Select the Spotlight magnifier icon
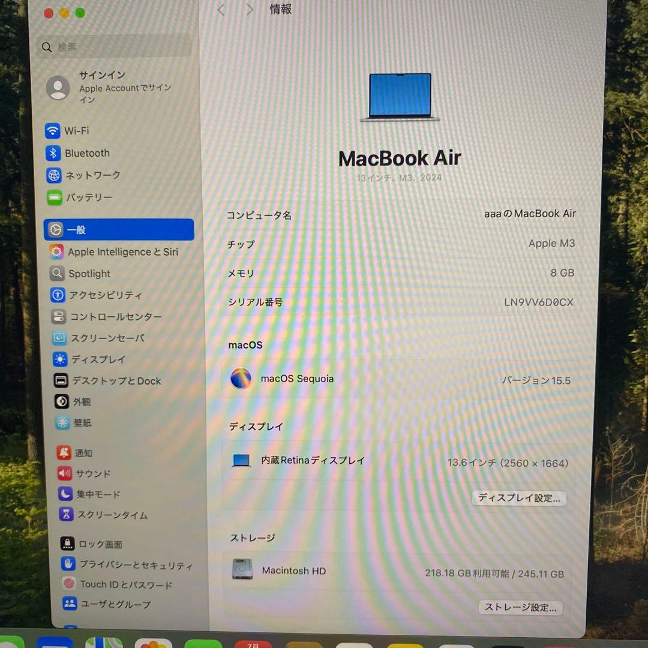This screenshot has width=648, height=648. coord(56,274)
